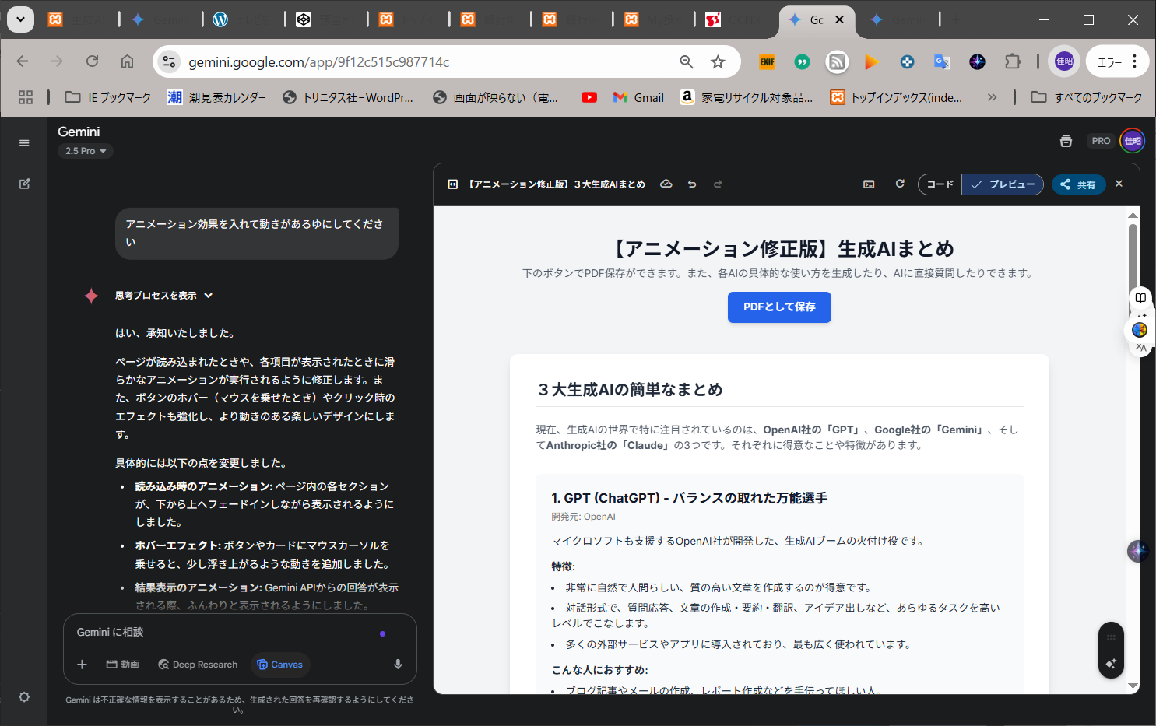Expand the 思考プロセスを表示 chevron
Screen dimensions: 1156x726
[x=208, y=296]
